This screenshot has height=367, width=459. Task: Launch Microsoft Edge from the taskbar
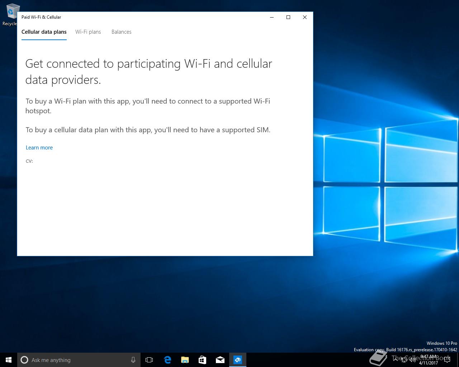coord(167,360)
